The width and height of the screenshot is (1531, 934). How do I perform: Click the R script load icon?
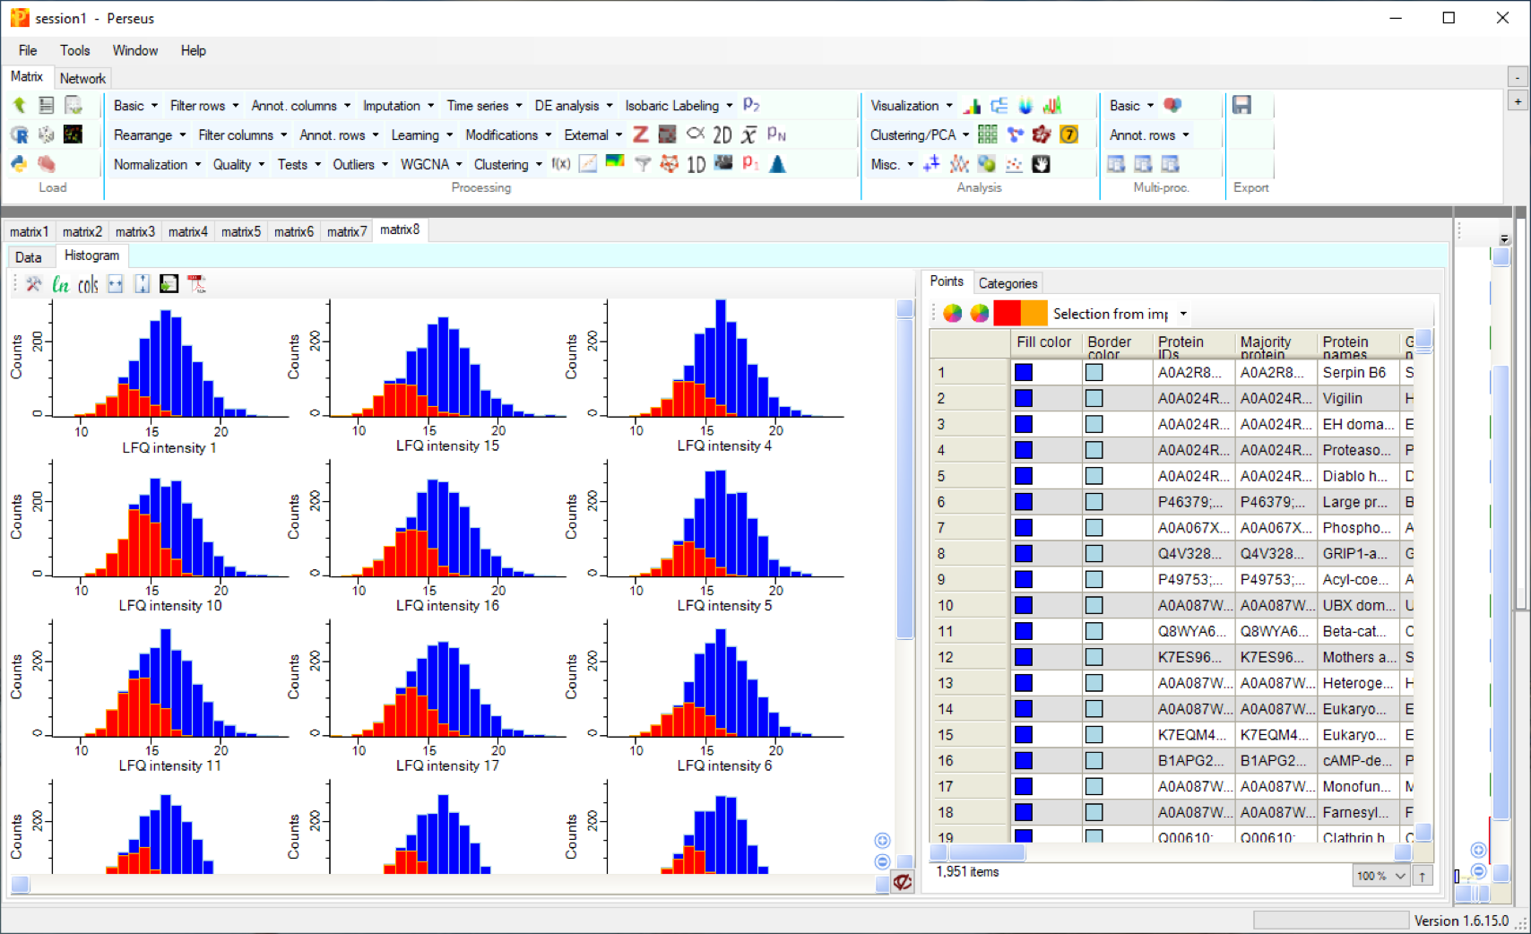(19, 134)
